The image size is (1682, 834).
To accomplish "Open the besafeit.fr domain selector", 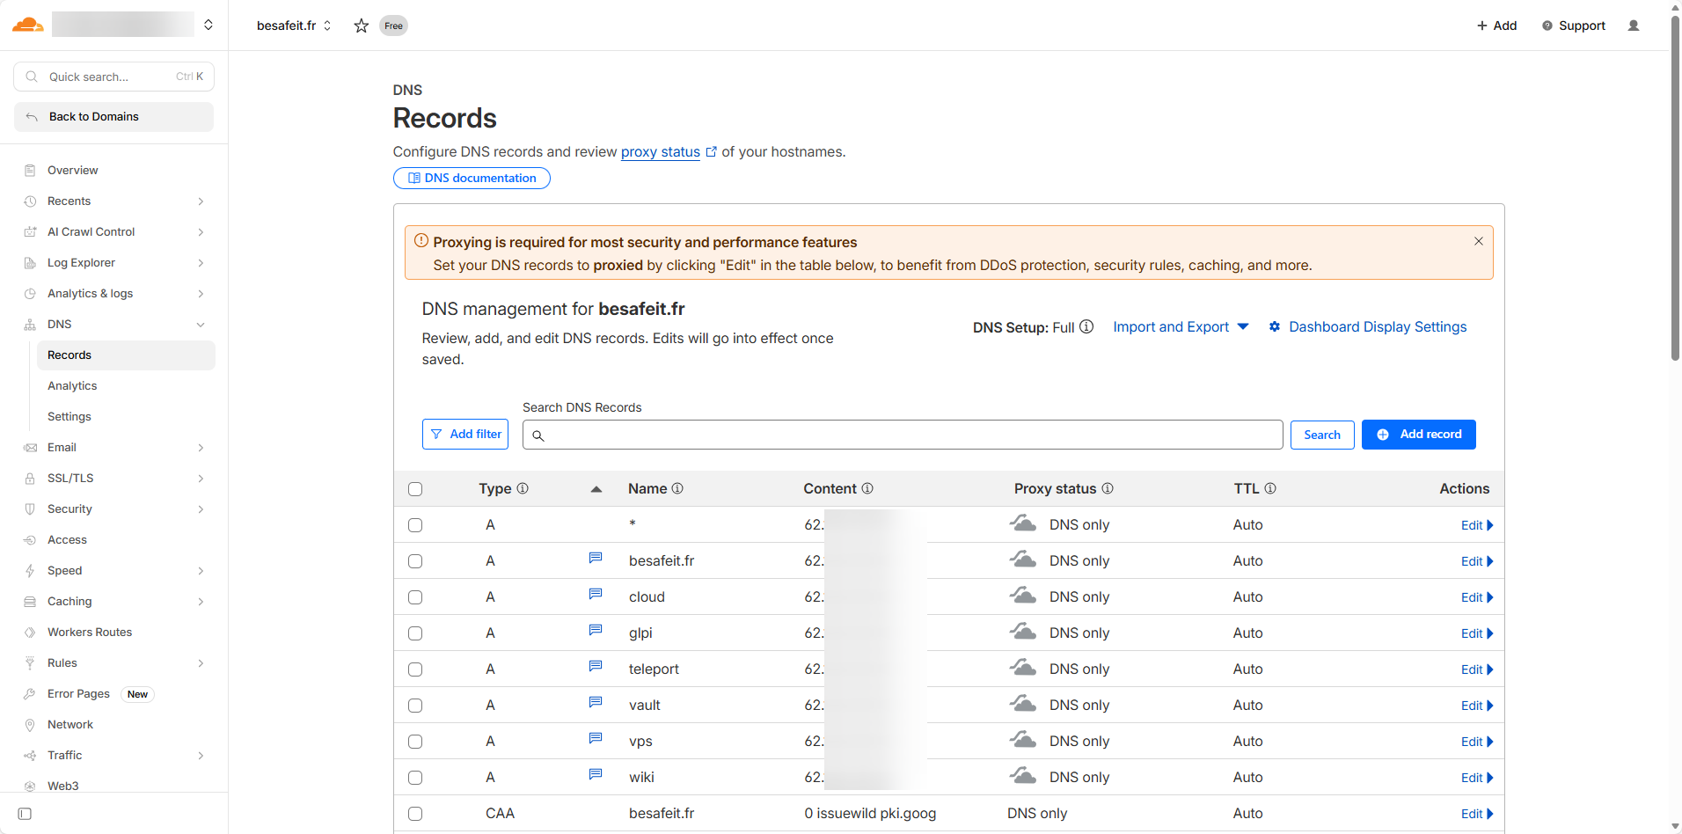I will click(294, 26).
